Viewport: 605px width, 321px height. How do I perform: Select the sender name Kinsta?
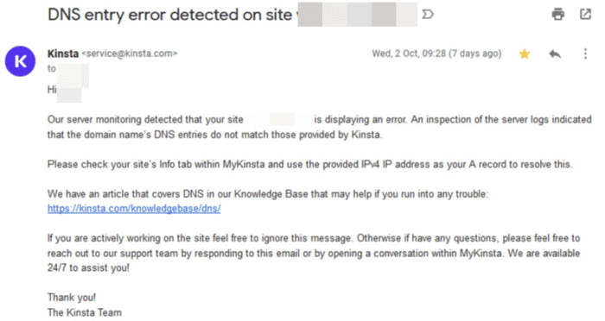pyautogui.click(x=63, y=53)
